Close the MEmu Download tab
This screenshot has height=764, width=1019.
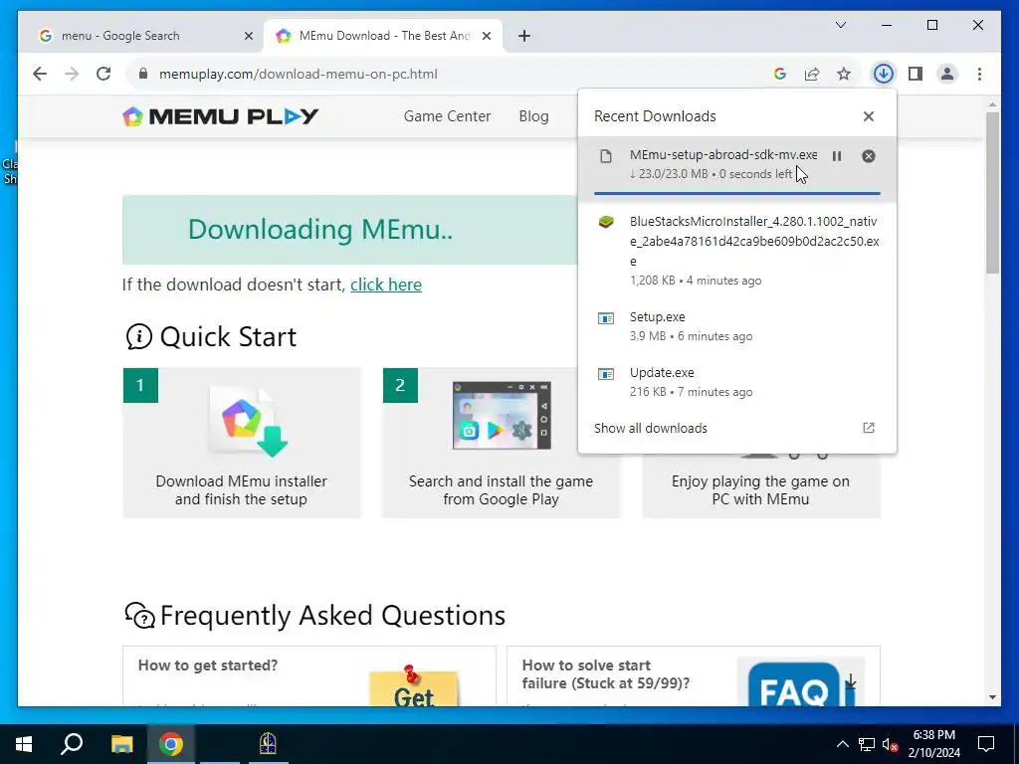click(486, 37)
